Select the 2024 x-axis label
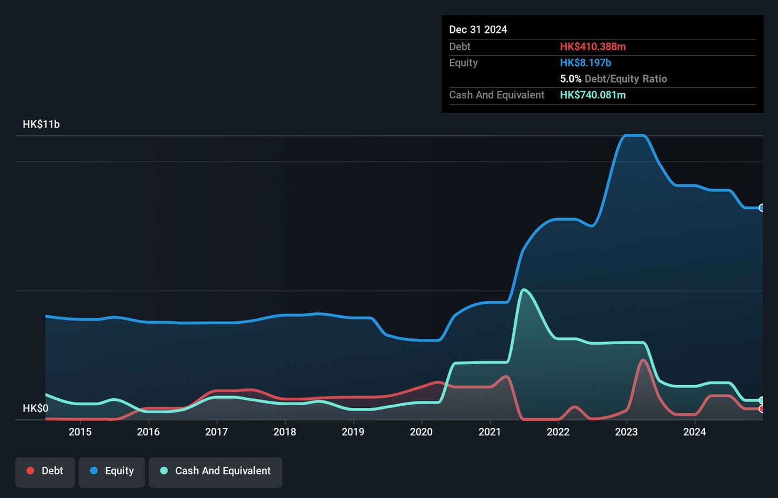Image resolution: width=778 pixels, height=498 pixels. (x=694, y=432)
